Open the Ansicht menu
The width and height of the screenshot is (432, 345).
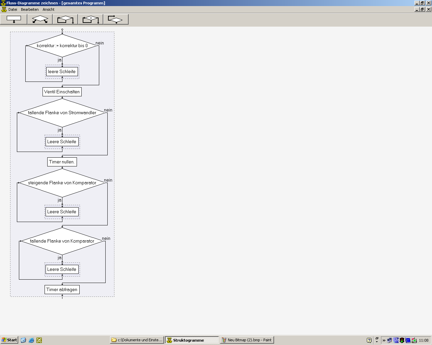point(49,9)
